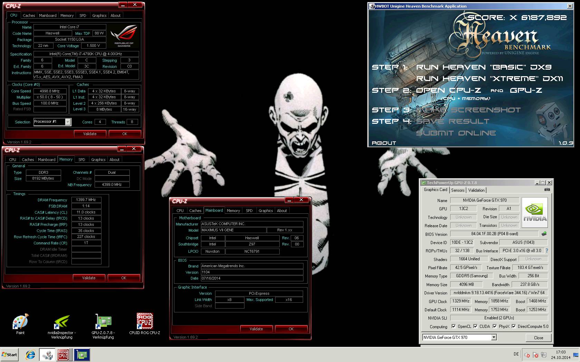Open the Windows Start menu

(9, 354)
